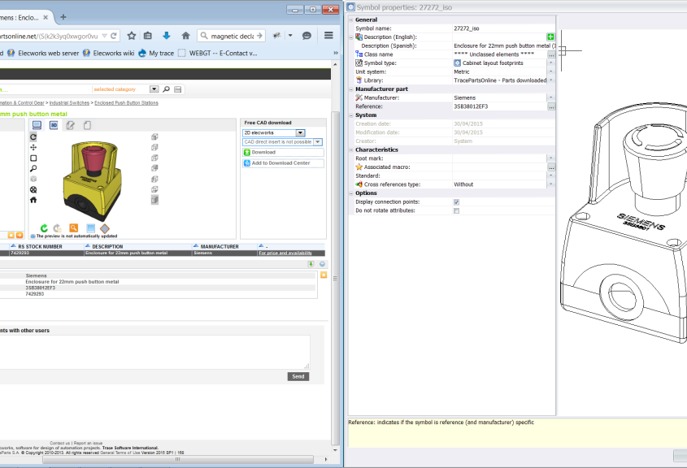
Task: Choose the topmost cube render mode icon
Action: 154,137
